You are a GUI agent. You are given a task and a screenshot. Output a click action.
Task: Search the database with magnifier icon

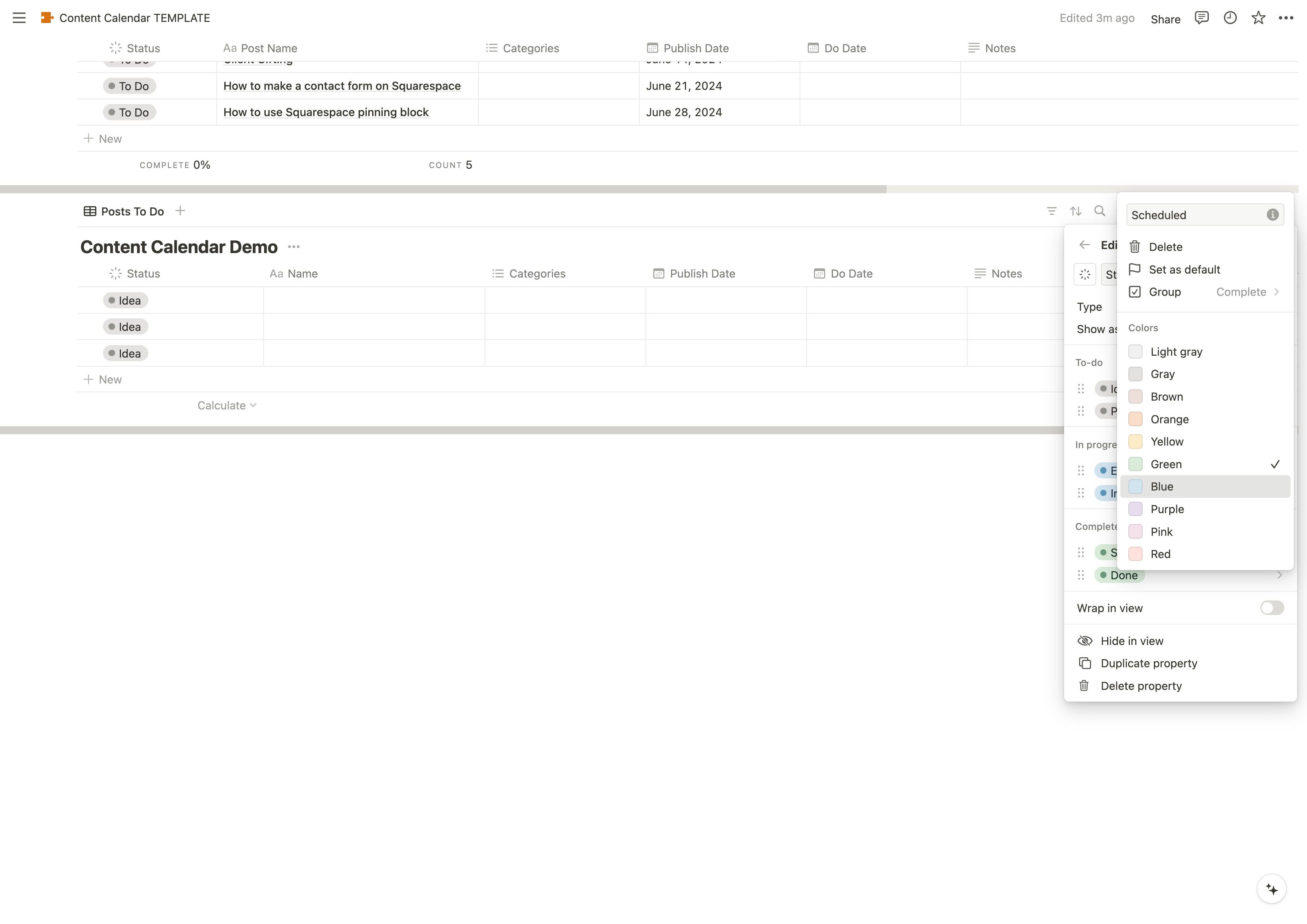click(x=1100, y=211)
